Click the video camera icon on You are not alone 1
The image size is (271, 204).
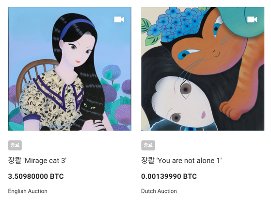pos(252,19)
